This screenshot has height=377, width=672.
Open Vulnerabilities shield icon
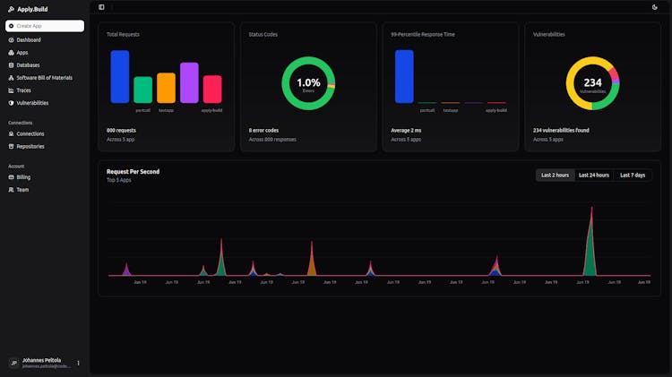click(x=11, y=103)
